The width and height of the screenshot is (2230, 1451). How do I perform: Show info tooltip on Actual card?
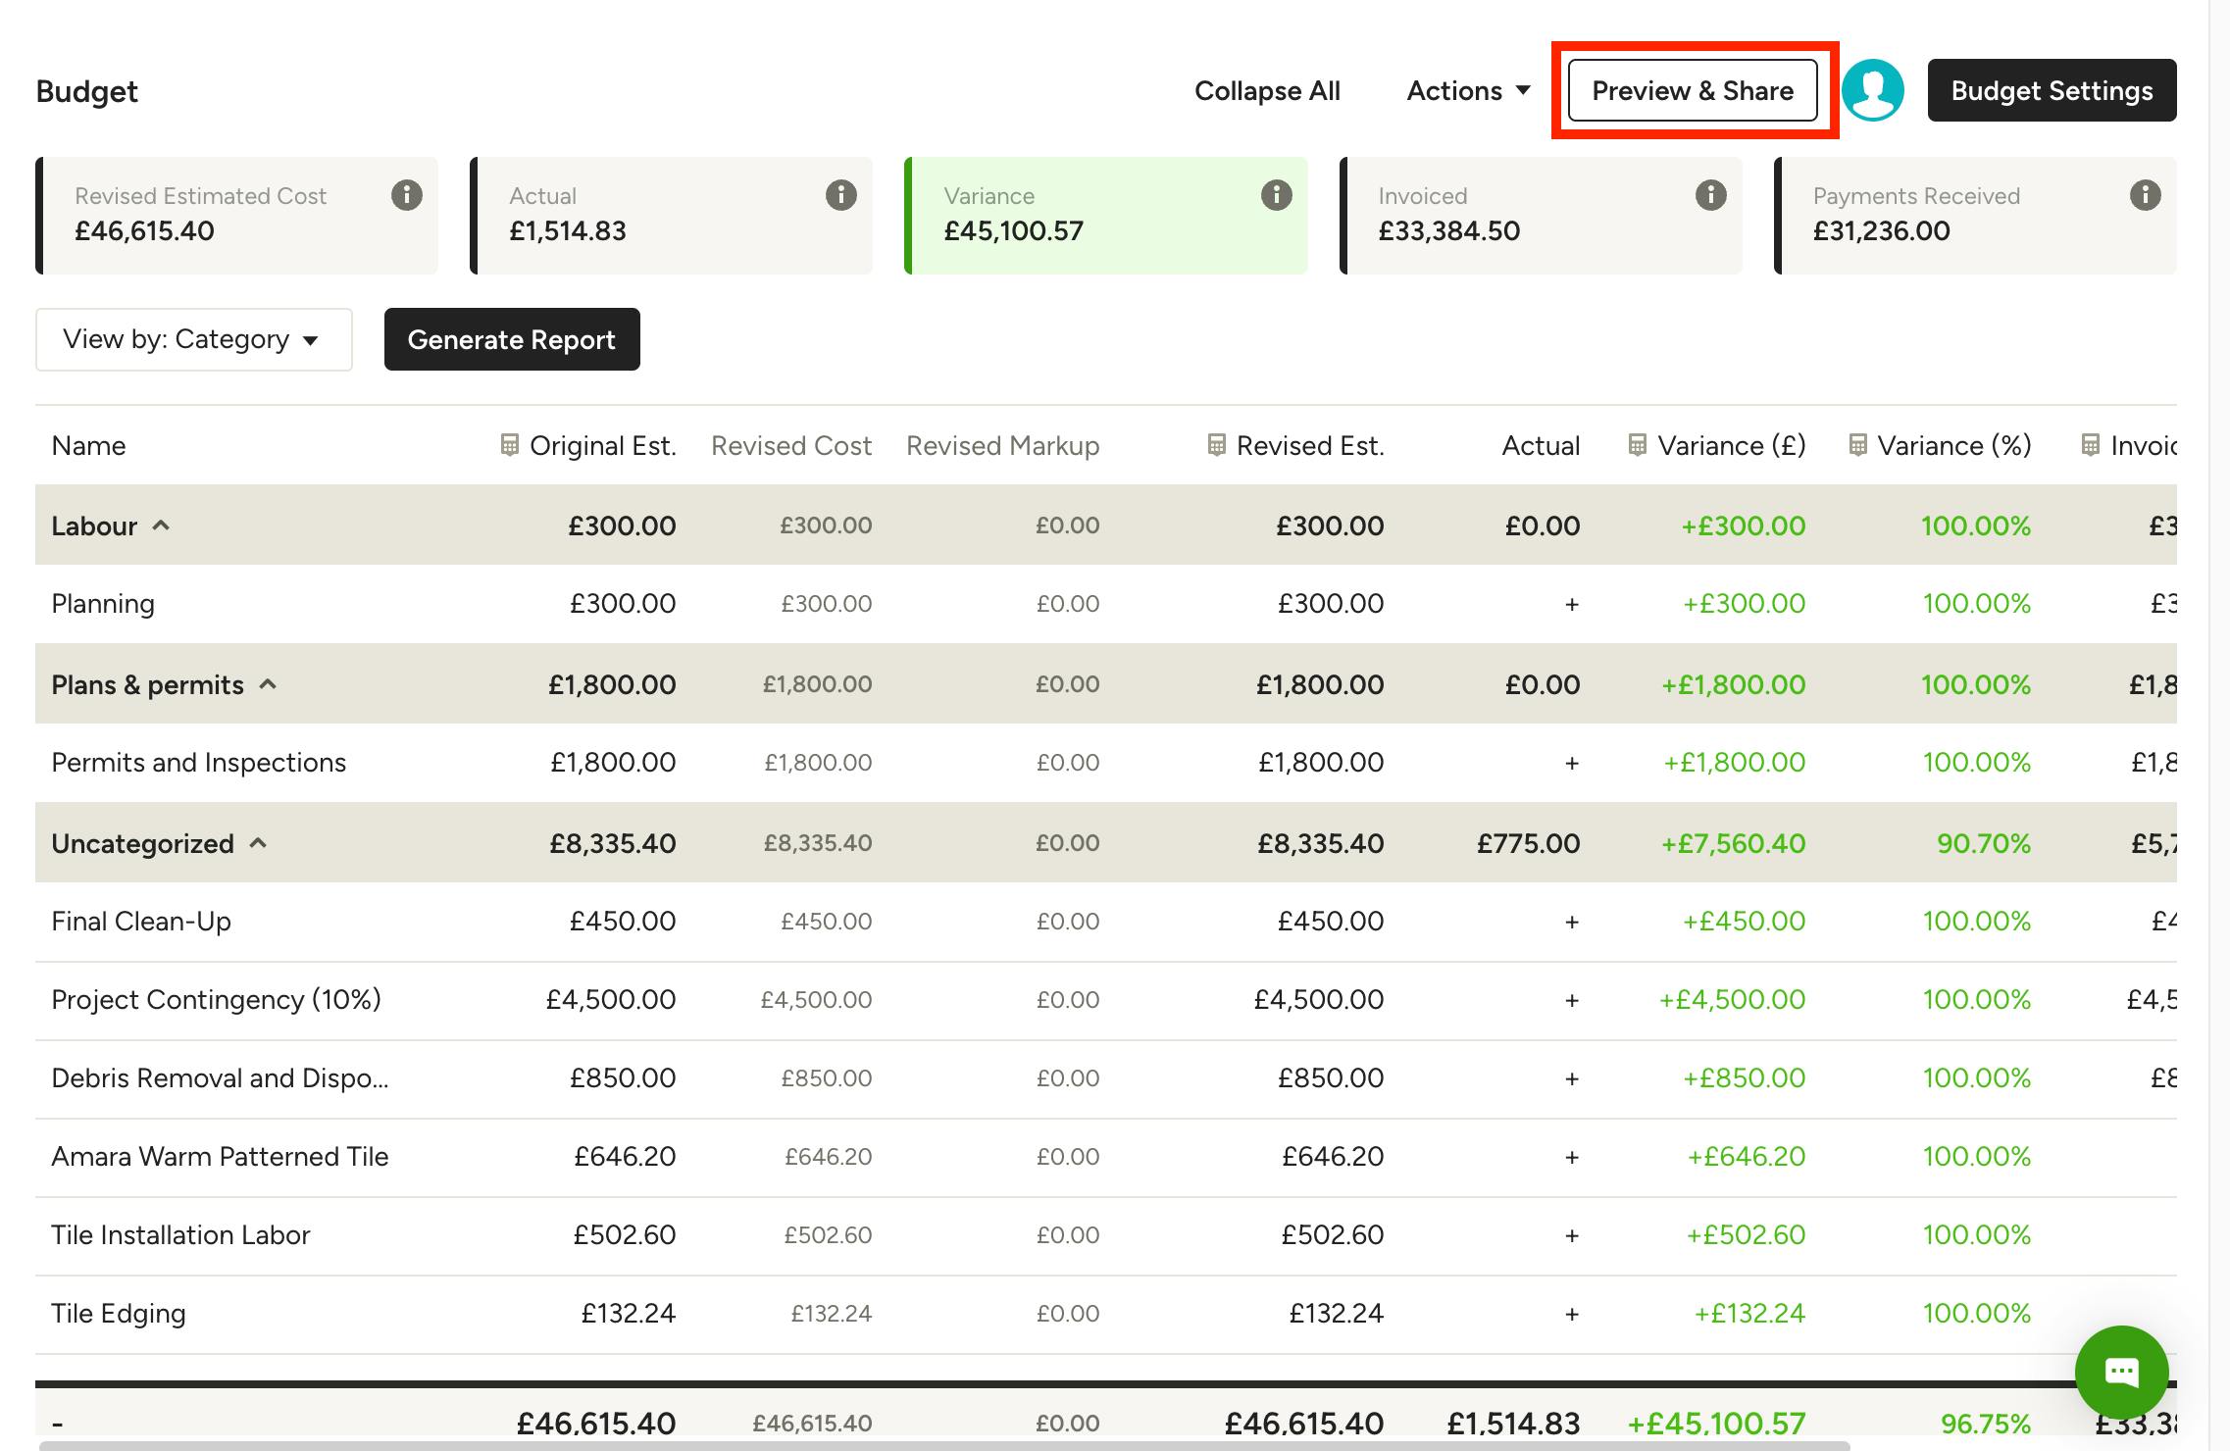841,195
